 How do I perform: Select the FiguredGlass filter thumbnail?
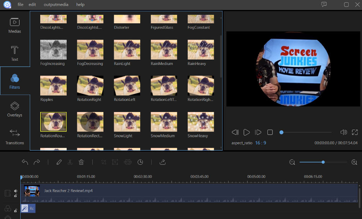pos(164,19)
